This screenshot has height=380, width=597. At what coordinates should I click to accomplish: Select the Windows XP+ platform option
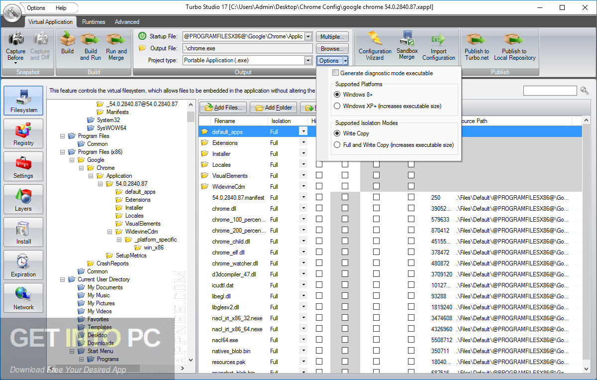point(337,106)
